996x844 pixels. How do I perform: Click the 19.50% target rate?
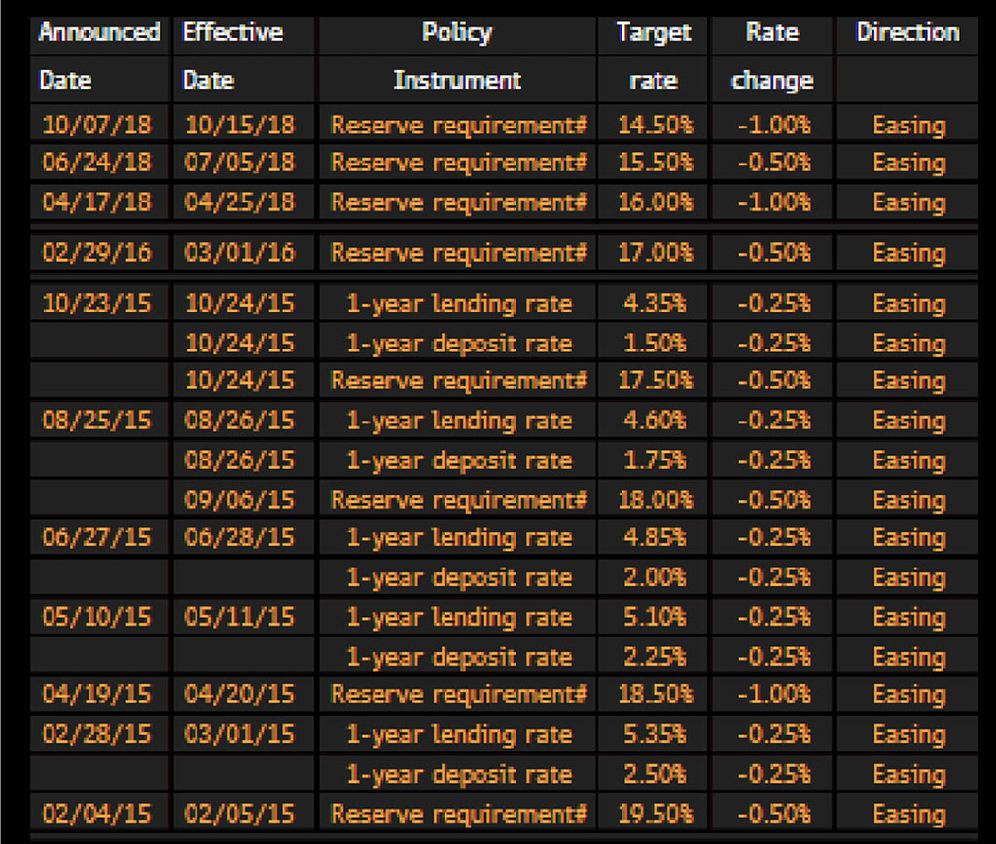[x=655, y=814]
